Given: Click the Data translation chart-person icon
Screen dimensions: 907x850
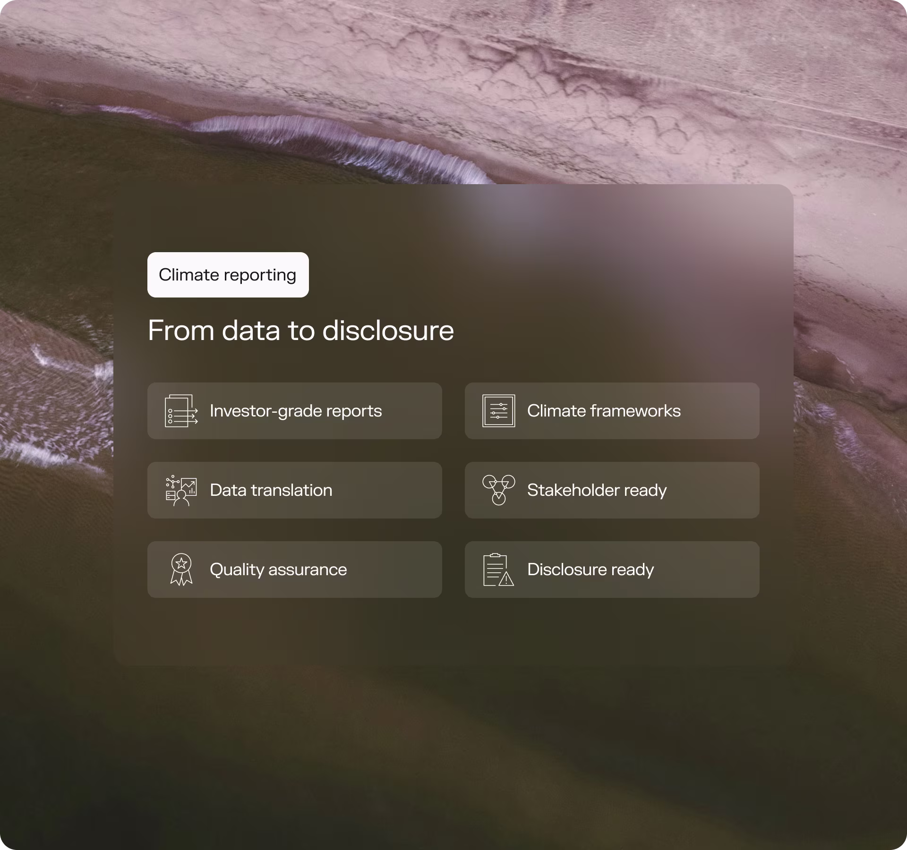Looking at the screenshot, I should tap(181, 491).
